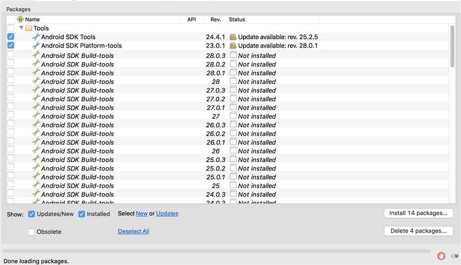Click wrench icon for Build-tools 28.0.1
The width and height of the screenshot is (461, 265).
coord(36,72)
